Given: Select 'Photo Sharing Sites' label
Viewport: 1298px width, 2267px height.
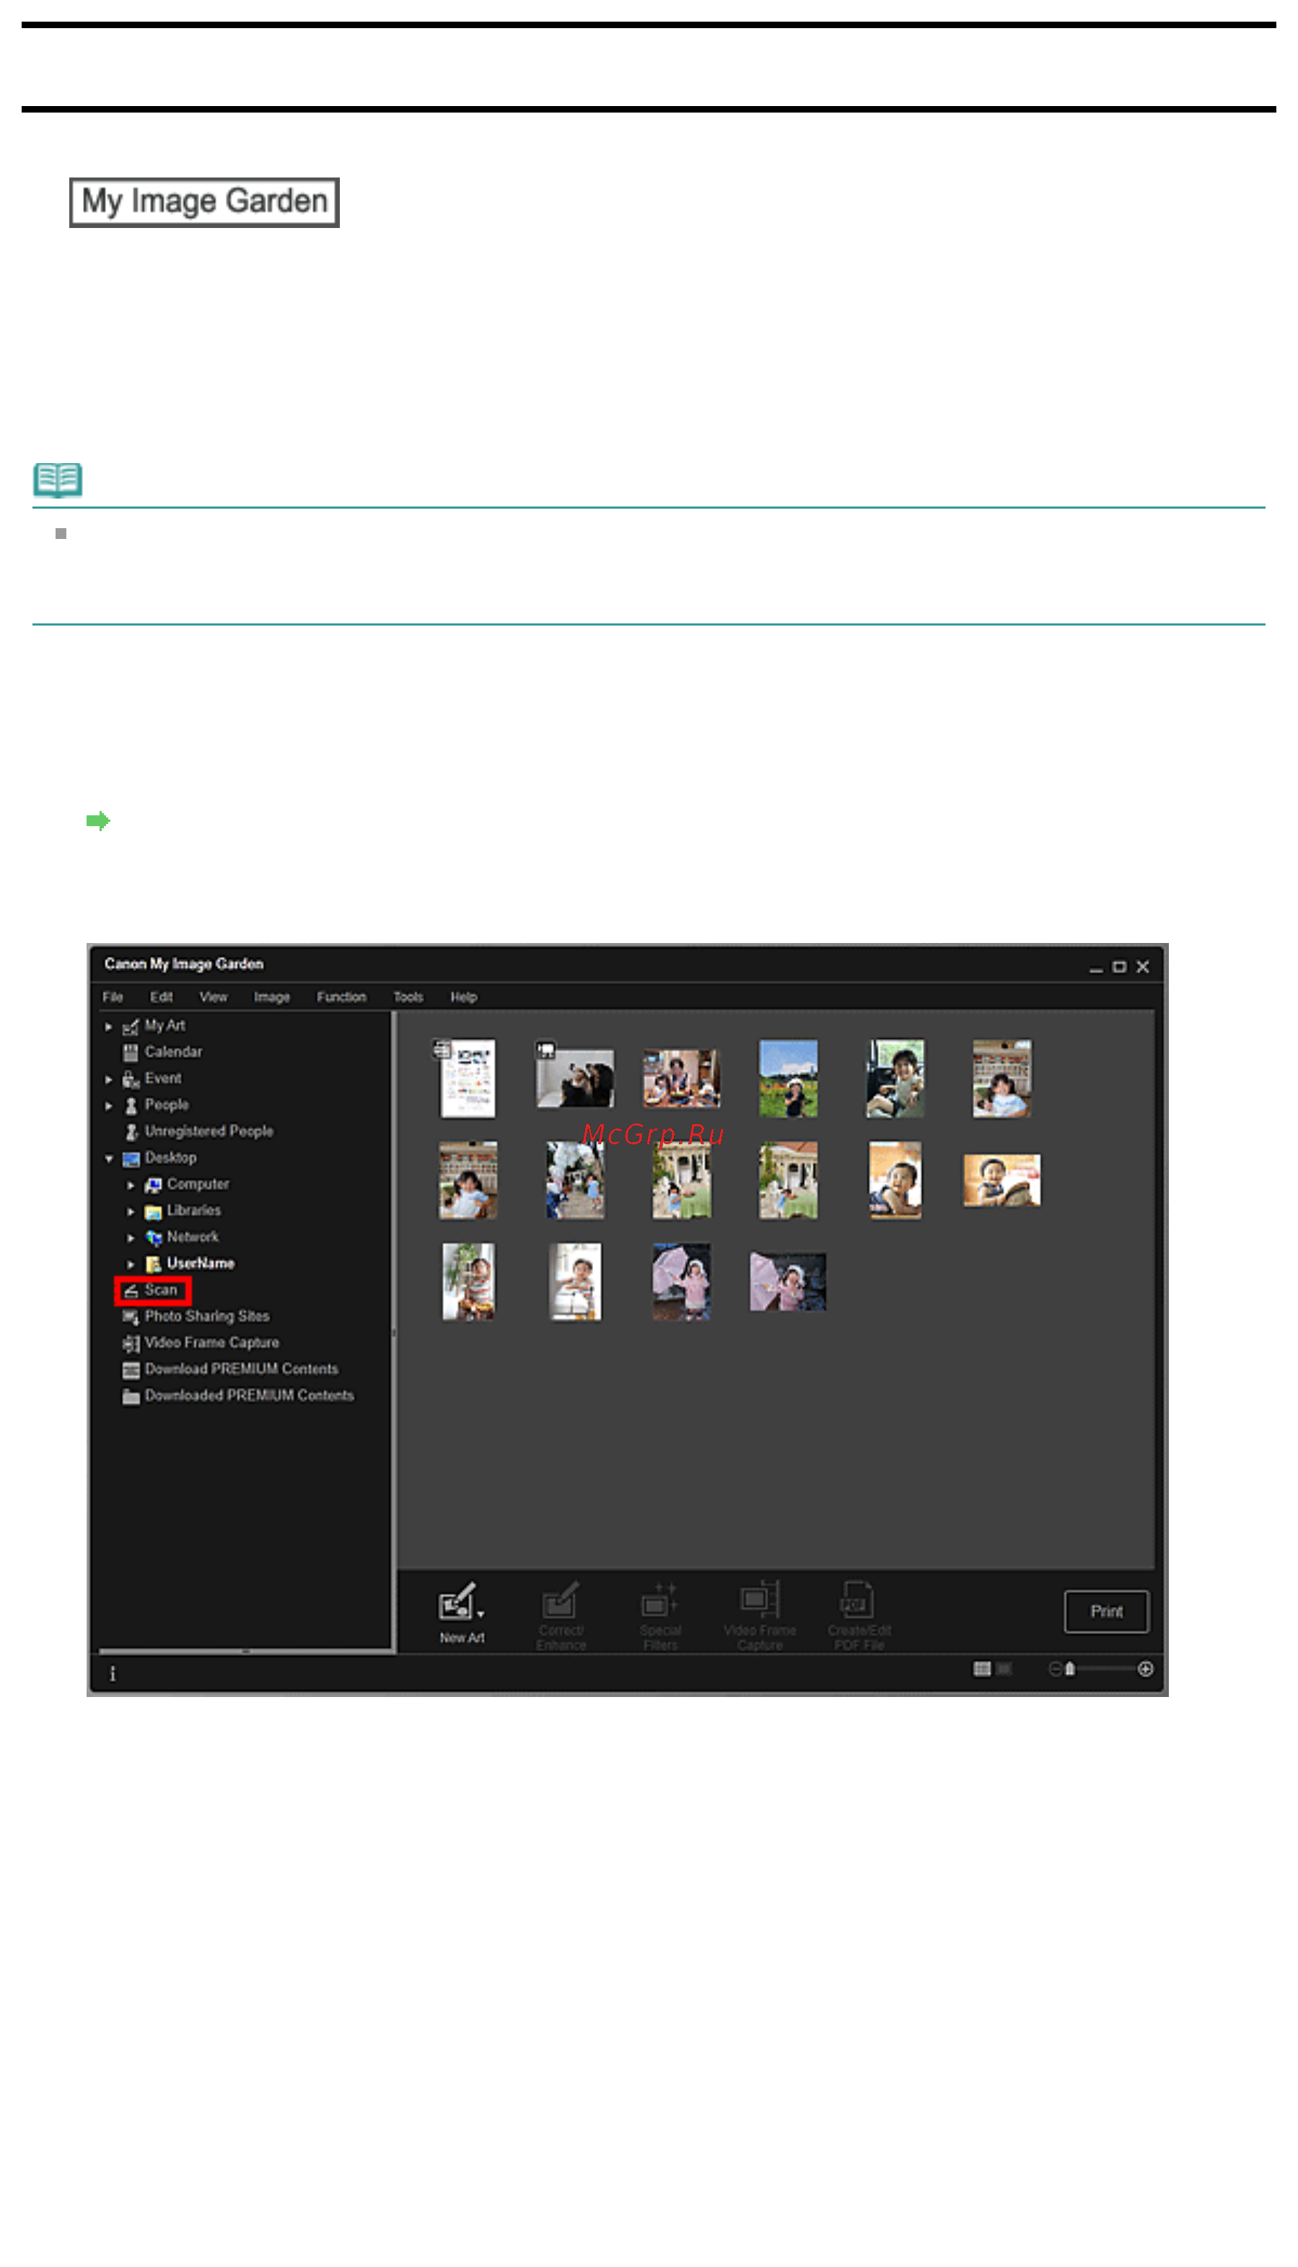Looking at the screenshot, I should point(207,1317).
